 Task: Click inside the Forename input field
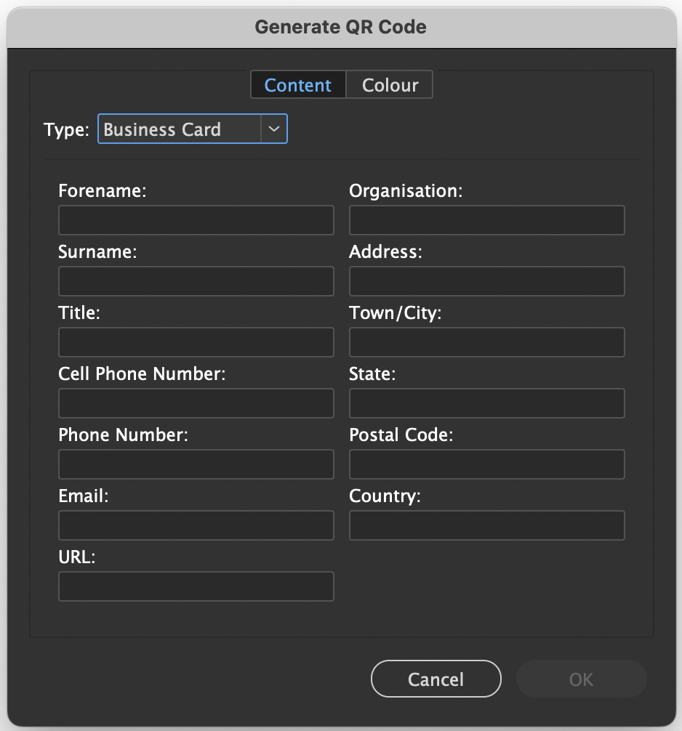(196, 219)
